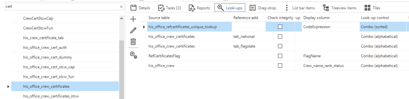Click the Display column header
This screenshot has height=99, width=409.
tap(316, 18)
